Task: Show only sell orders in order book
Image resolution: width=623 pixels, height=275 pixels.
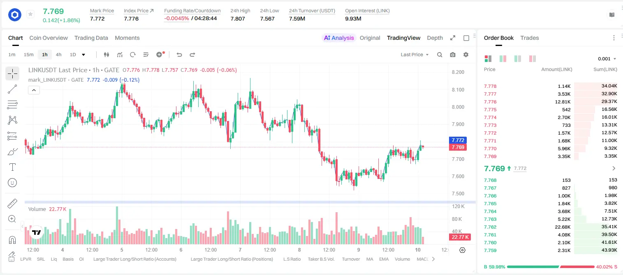Action: tap(533, 59)
